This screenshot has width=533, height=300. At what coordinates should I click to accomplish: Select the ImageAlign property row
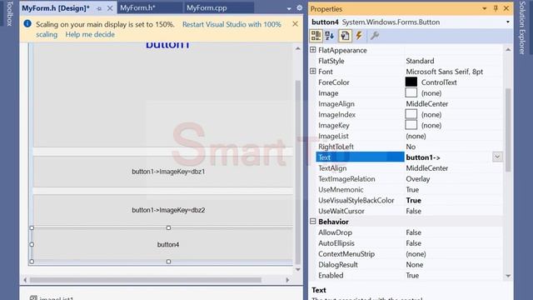pos(408,103)
